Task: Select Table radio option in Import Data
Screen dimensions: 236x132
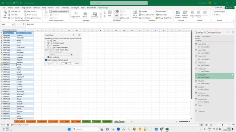Action: 51,41
